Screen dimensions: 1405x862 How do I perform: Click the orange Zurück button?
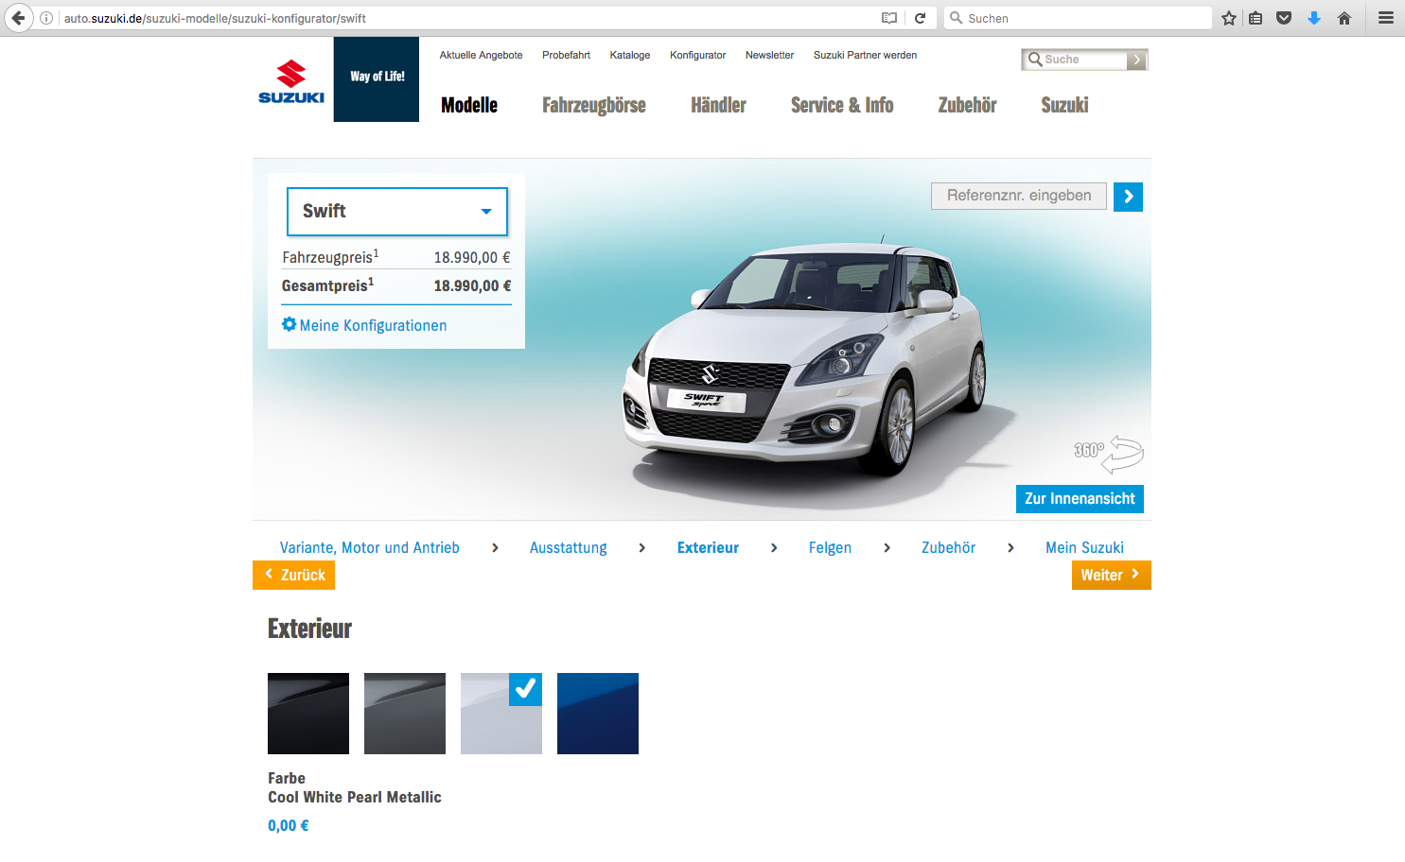tap(293, 575)
